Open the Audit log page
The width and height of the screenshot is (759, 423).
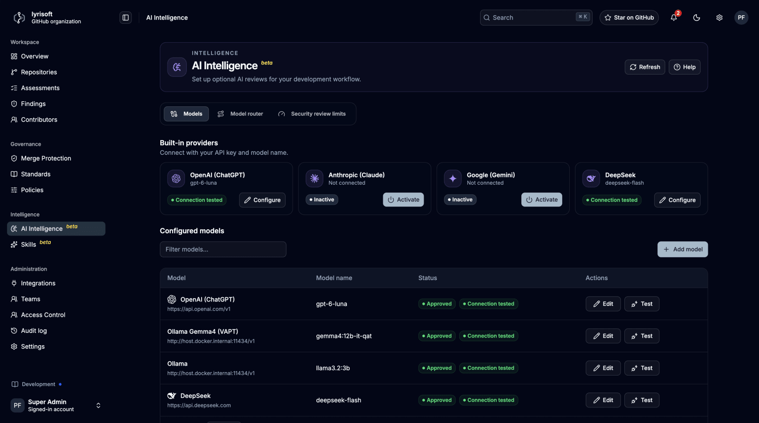(56, 330)
